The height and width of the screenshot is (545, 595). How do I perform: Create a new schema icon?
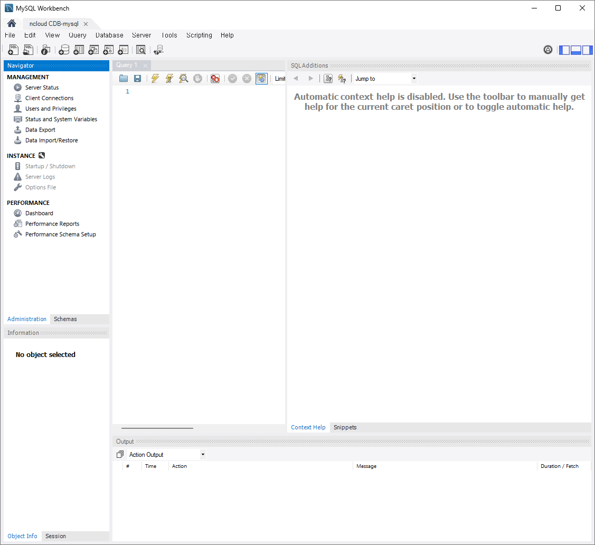[64, 50]
